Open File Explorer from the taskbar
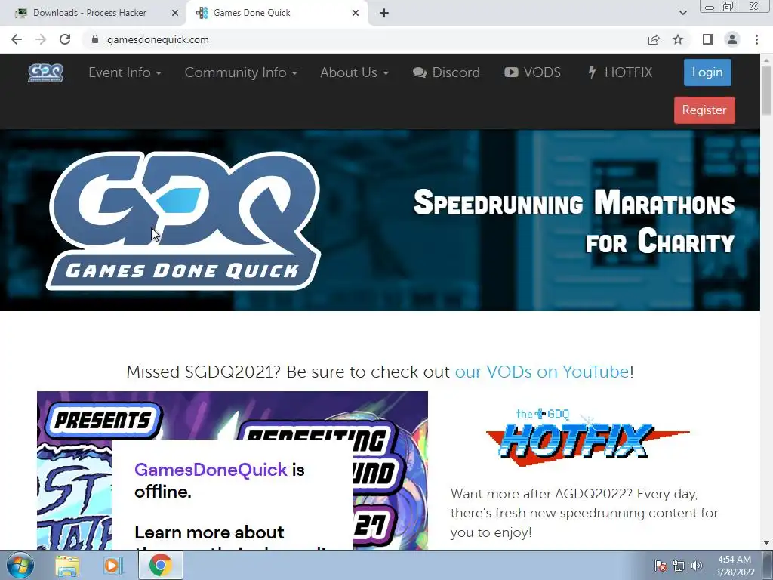 click(67, 565)
